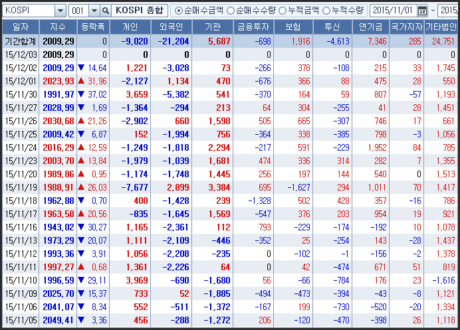Click financial investment value -1,328

259,201
